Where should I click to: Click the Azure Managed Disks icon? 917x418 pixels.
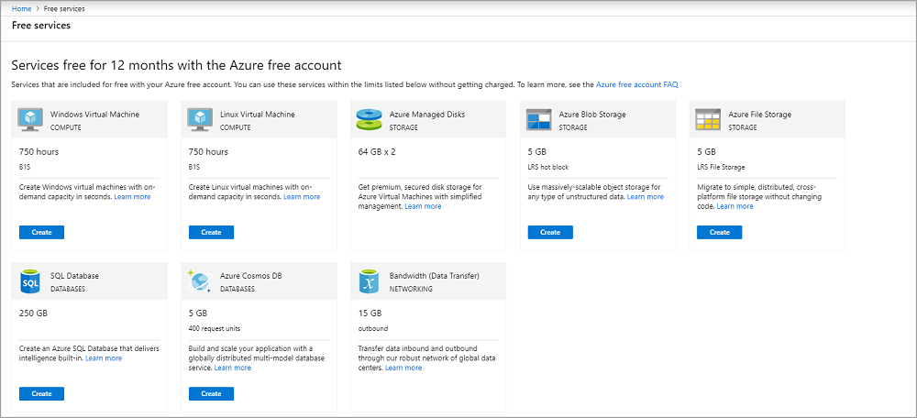[369, 119]
